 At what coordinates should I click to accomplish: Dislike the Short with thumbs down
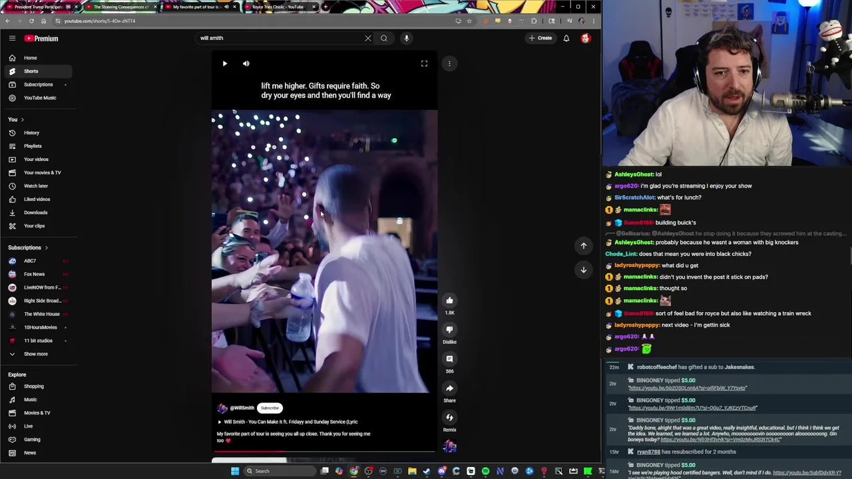coord(449,330)
